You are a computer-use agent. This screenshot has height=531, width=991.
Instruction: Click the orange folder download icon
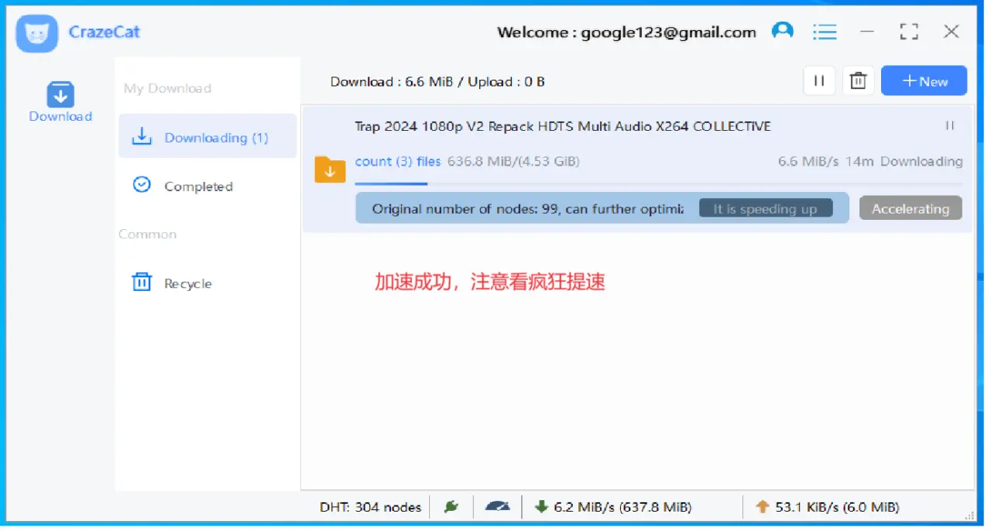[330, 170]
